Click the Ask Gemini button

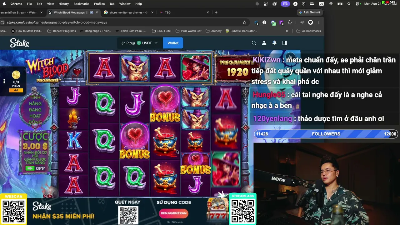click(309, 12)
